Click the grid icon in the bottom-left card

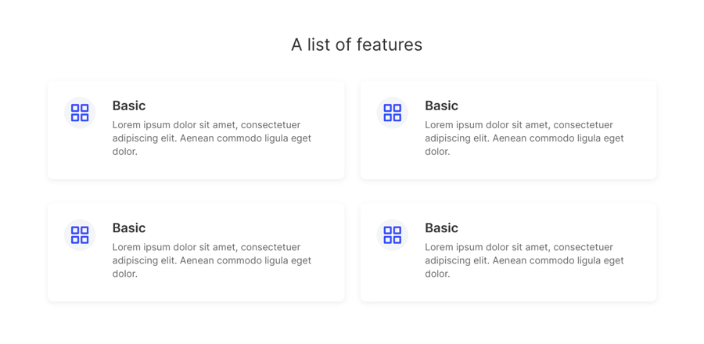80,235
